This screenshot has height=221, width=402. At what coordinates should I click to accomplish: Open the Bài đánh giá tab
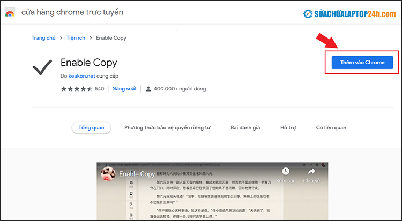coord(245,127)
